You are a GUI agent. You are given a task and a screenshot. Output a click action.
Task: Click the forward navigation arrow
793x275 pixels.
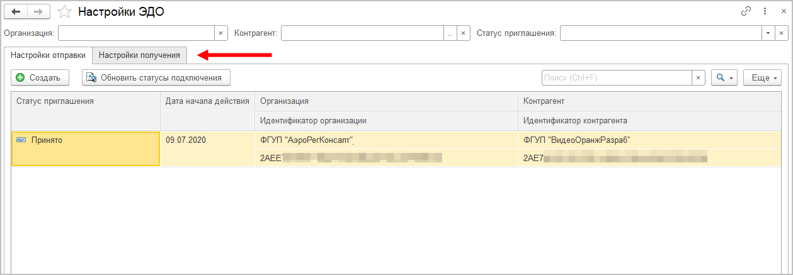tap(38, 11)
